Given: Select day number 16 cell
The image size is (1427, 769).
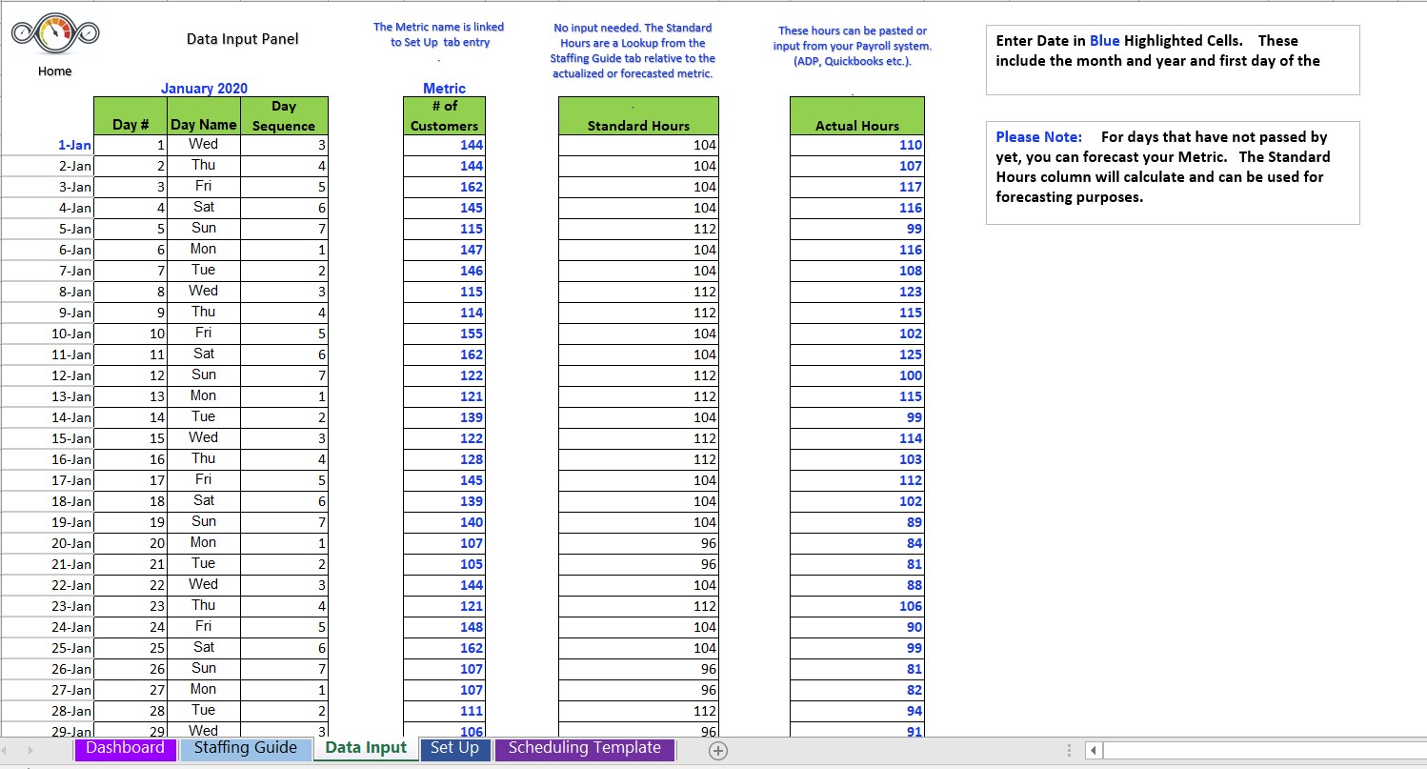Looking at the screenshot, I should [x=131, y=459].
